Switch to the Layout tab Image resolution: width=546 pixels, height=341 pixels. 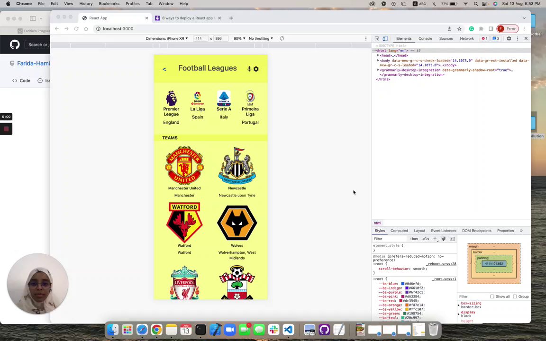419,231
